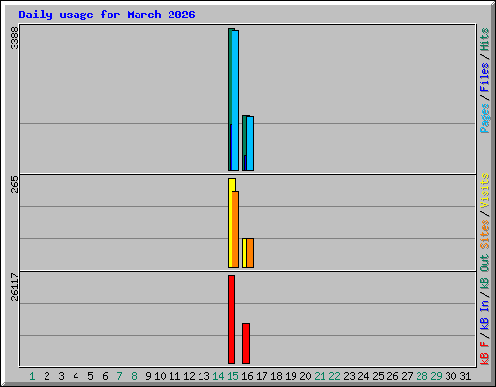Image resolution: width=496 pixels, height=387 pixels.
Task: Click x-axis day label 16
Action: 247,376
